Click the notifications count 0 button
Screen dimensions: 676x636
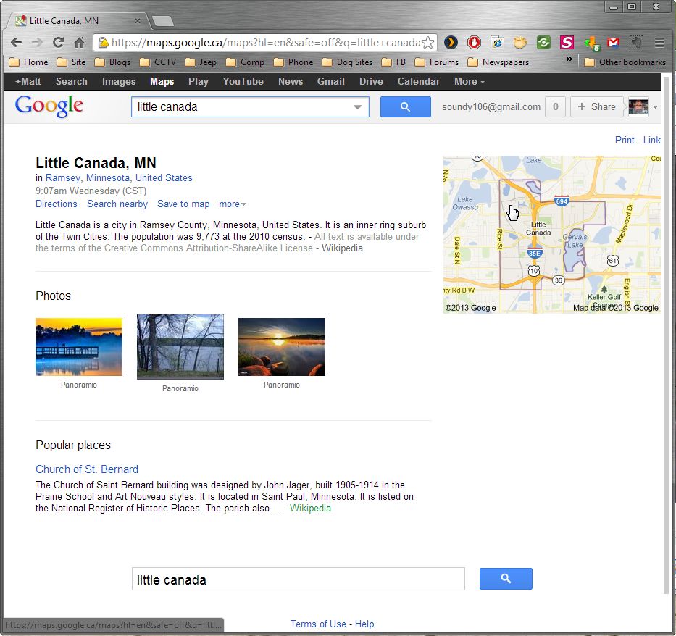[x=555, y=107]
